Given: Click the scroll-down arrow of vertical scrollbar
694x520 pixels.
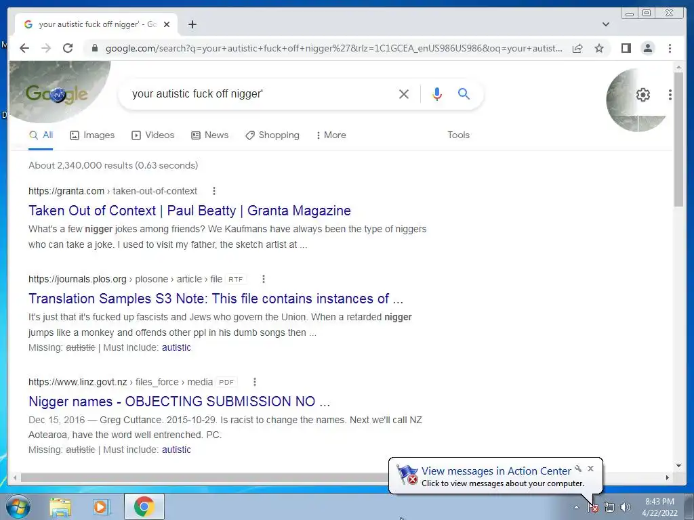Looking at the screenshot, I should (678, 466).
